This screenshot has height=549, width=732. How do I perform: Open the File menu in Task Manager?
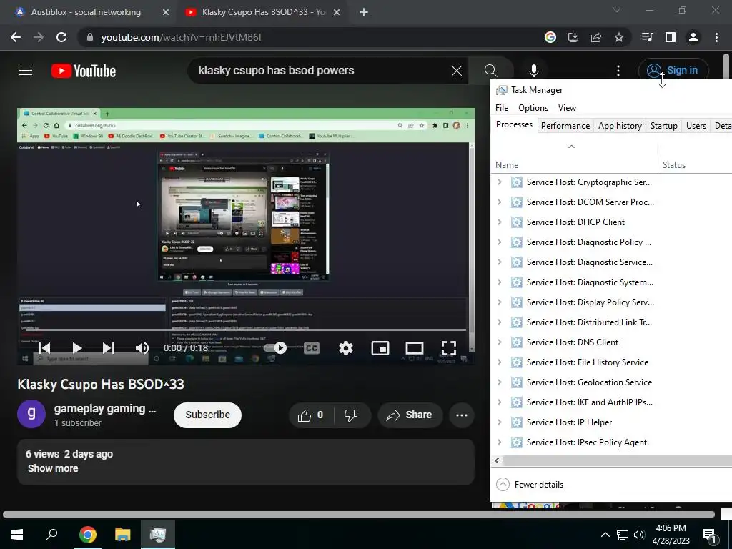pos(502,108)
